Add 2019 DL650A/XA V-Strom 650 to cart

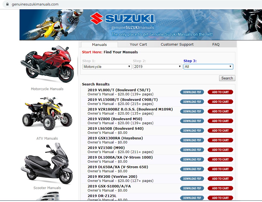coord(220,169)
